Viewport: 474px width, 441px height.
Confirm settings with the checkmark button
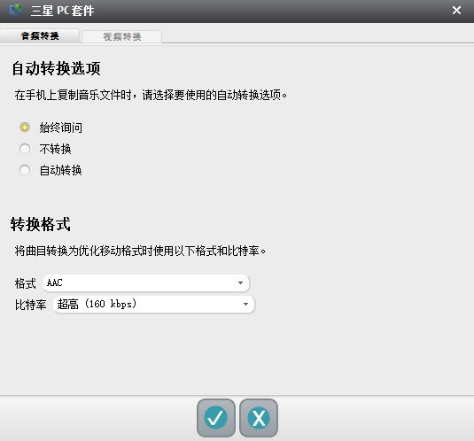[216, 418]
